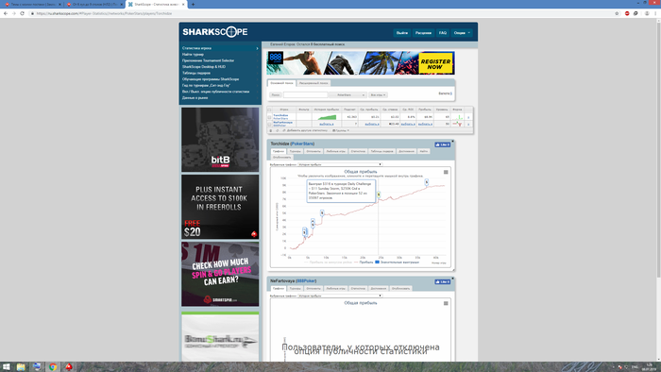Screen dimensions: 661x372
Task: Click red adblock extension icon in browser
Action: [x=627, y=13]
